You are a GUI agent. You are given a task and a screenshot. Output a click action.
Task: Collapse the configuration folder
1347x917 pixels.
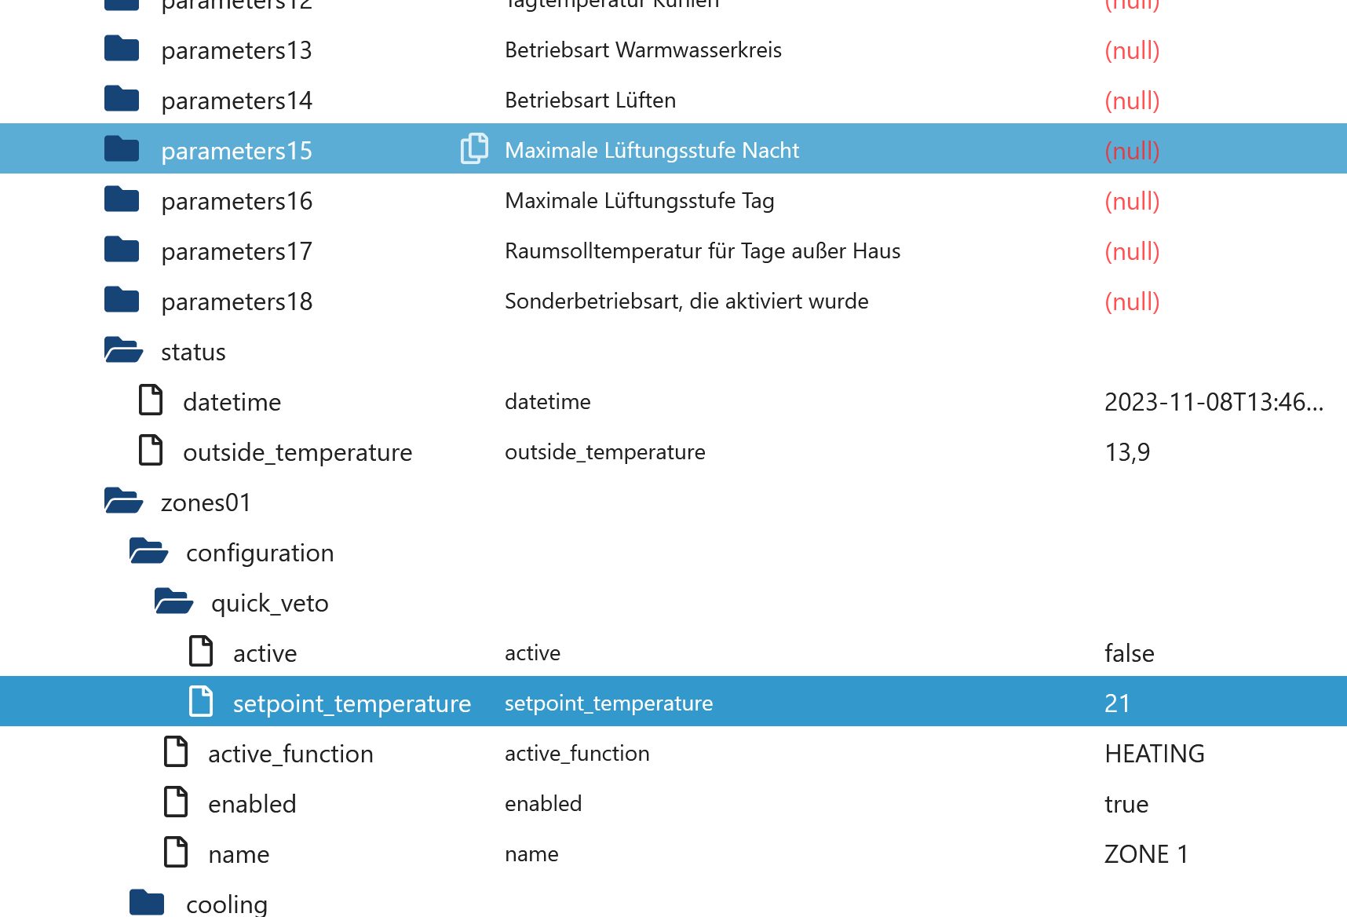coord(148,551)
